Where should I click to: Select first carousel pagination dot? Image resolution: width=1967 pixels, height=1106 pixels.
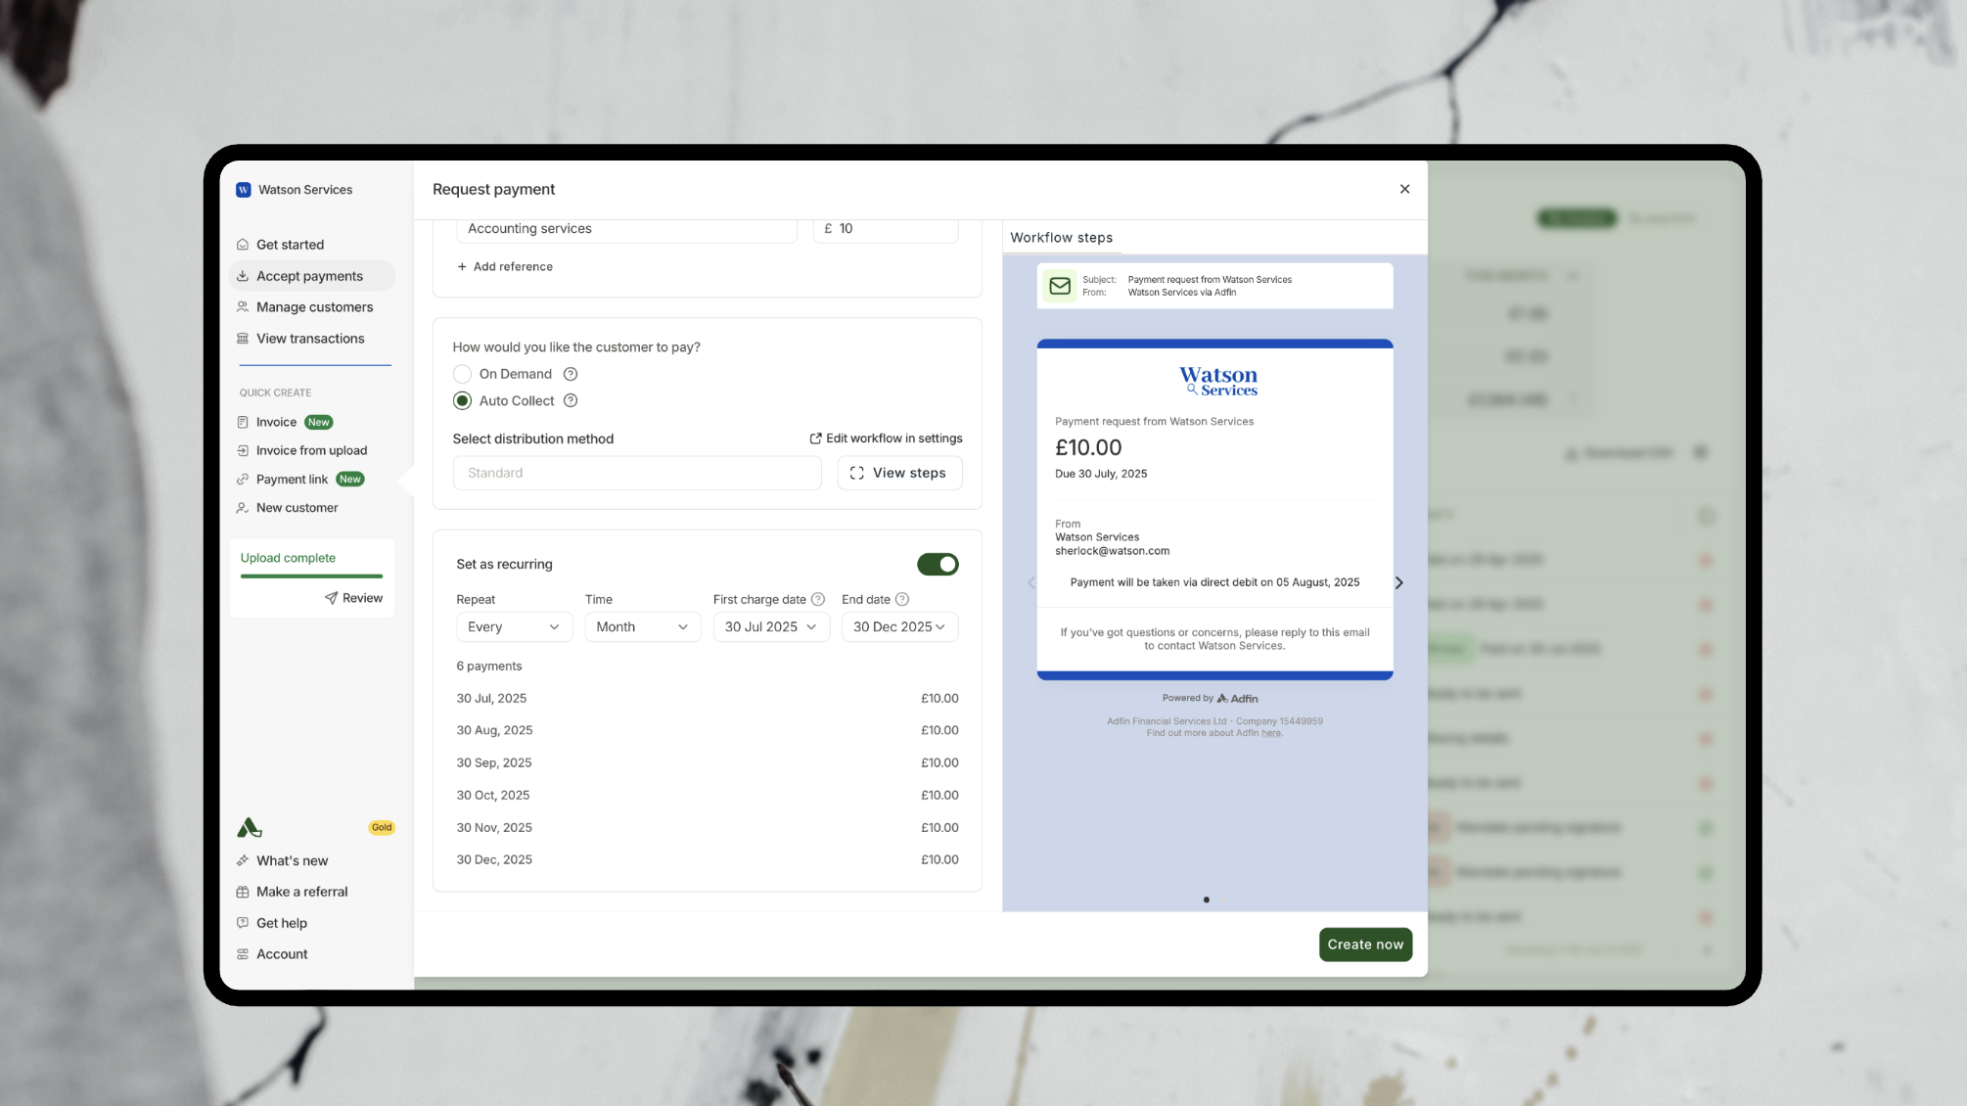pyautogui.click(x=1206, y=899)
